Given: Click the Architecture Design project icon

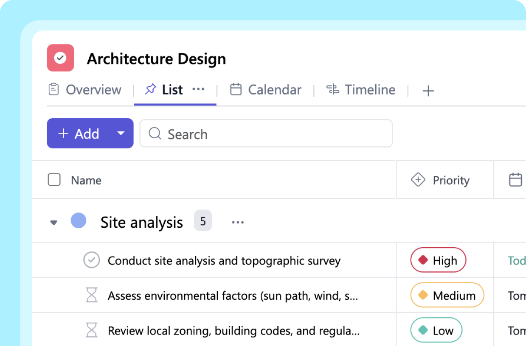Looking at the screenshot, I should (60, 58).
